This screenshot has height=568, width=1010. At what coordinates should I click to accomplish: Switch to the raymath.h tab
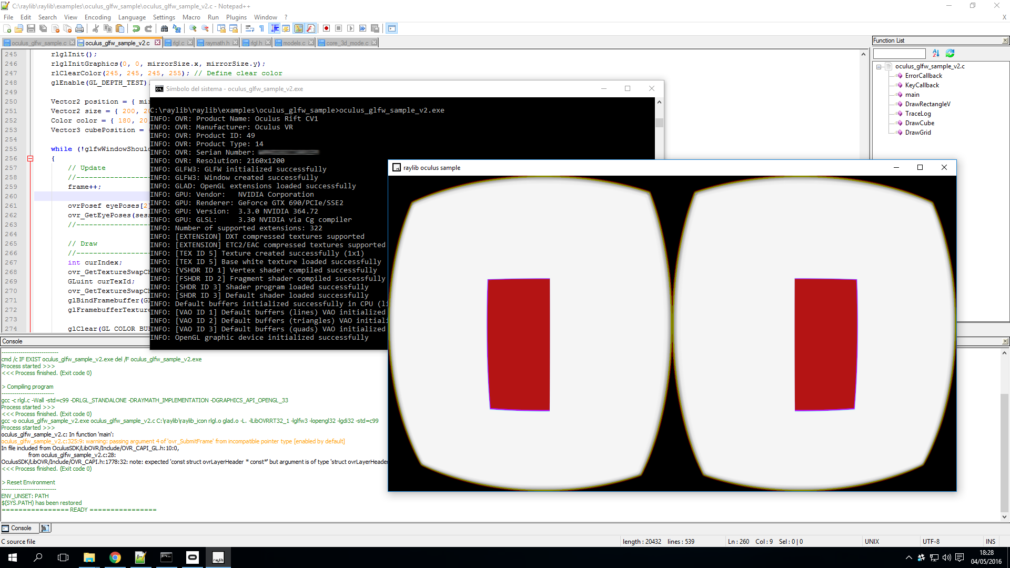click(x=217, y=43)
